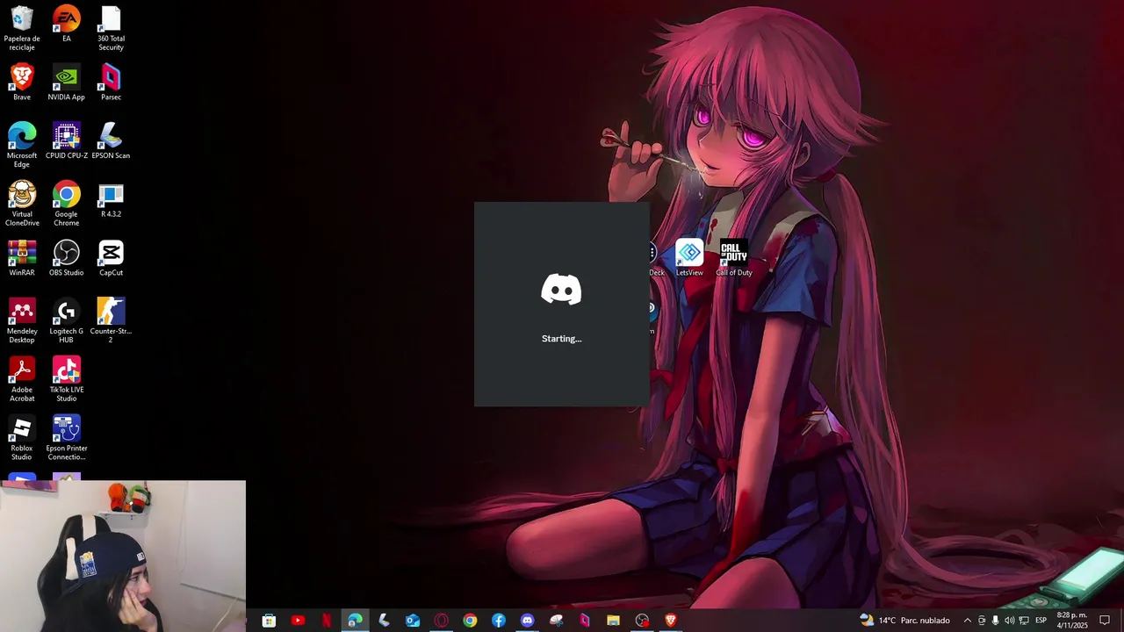Image resolution: width=1124 pixels, height=632 pixels.
Task: Select the Brave desktop shortcut
Action: (x=22, y=82)
